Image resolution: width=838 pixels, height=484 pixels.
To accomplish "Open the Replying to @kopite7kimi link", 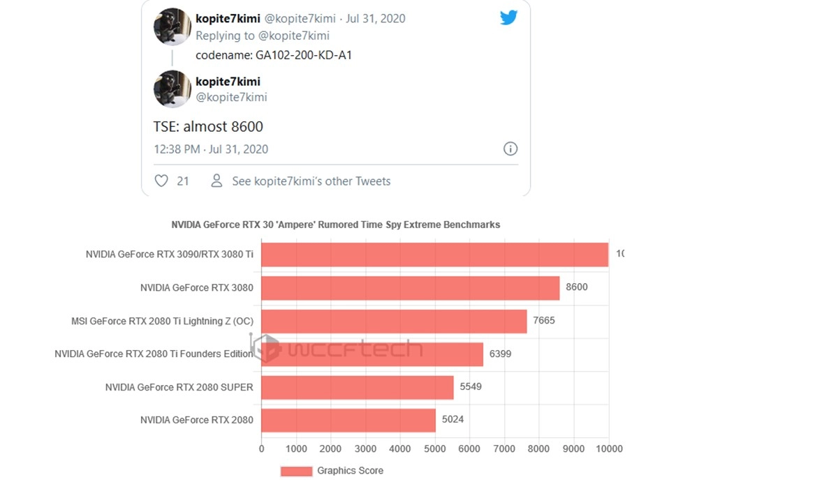I will click(263, 36).
